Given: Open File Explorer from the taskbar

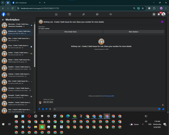Looking at the screenshot, I should coord(35,127).
